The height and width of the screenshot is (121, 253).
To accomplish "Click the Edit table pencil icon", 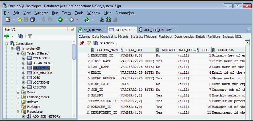I will click(89, 43).
